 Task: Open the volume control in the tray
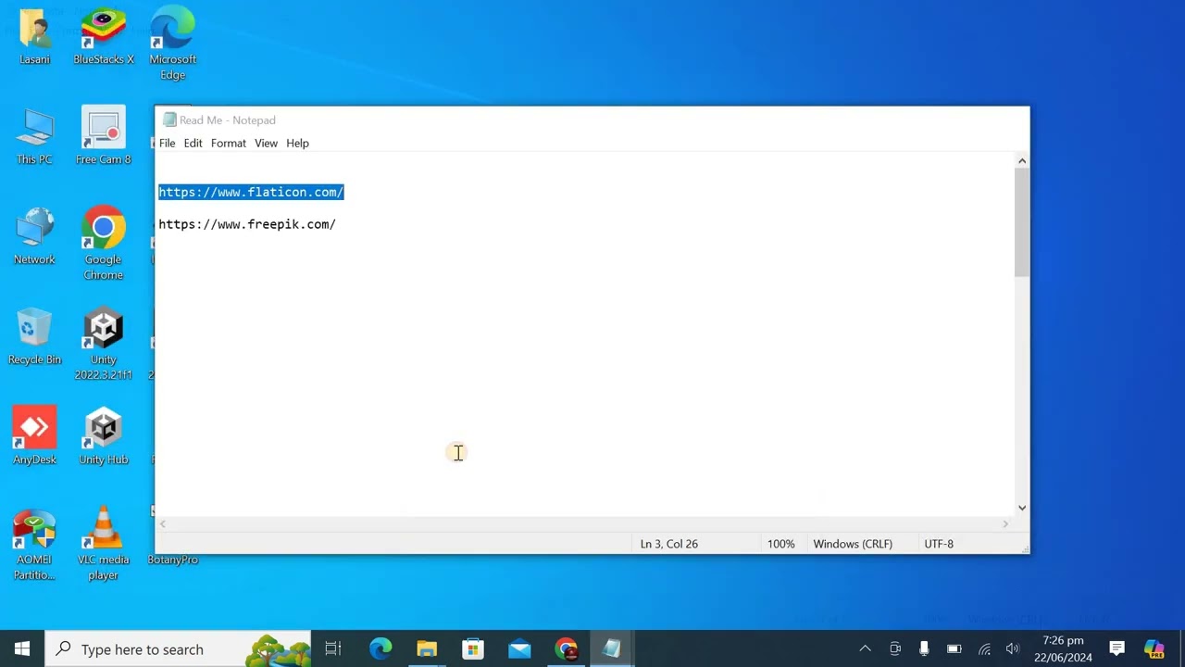tap(1013, 648)
